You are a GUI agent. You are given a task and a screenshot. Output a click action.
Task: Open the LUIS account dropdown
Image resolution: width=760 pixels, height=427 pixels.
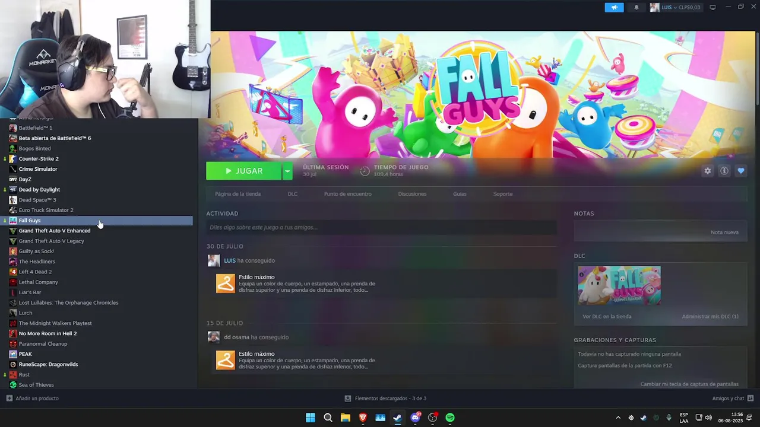tap(675, 8)
